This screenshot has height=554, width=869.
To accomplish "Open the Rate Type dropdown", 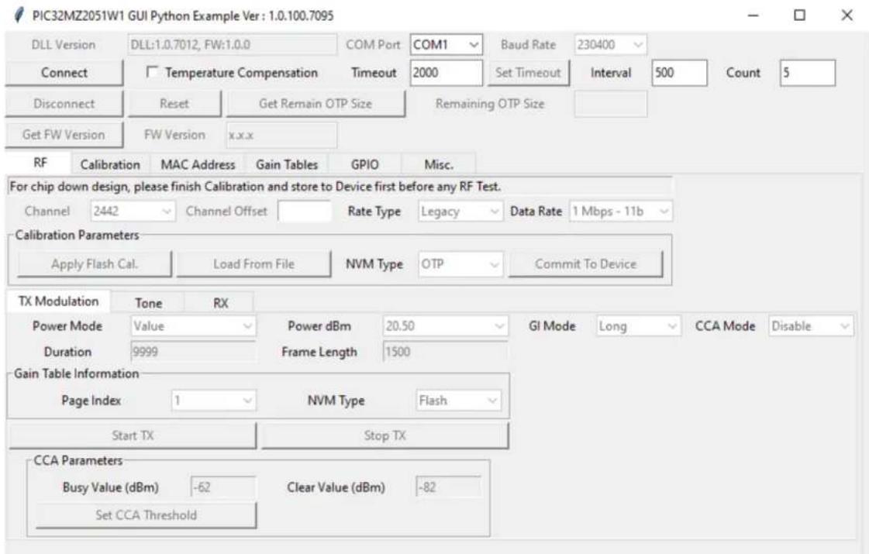I will (460, 212).
